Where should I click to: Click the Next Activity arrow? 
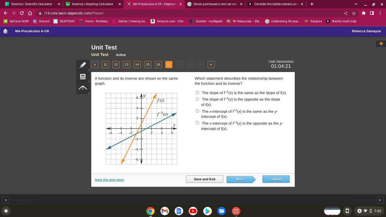[x=380, y=200]
